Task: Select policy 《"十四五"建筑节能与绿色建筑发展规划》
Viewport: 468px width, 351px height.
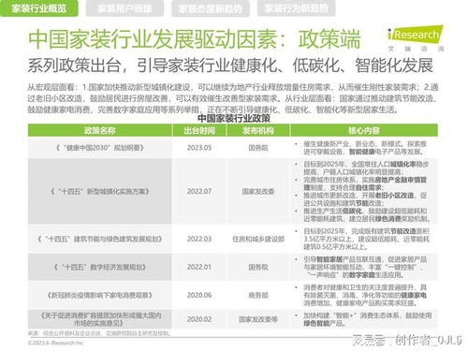Action: coord(99,239)
